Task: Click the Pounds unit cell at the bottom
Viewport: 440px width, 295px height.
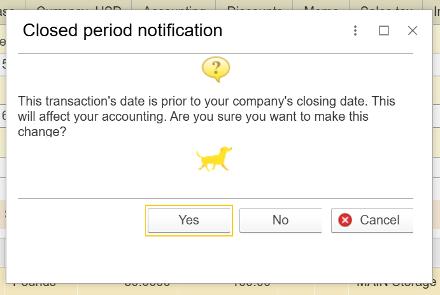Action: (41, 289)
